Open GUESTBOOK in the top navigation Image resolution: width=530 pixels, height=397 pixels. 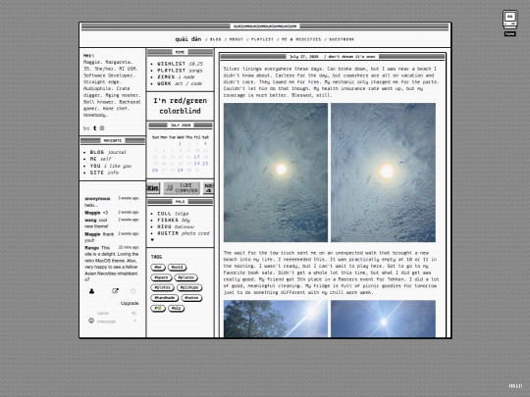coord(342,39)
